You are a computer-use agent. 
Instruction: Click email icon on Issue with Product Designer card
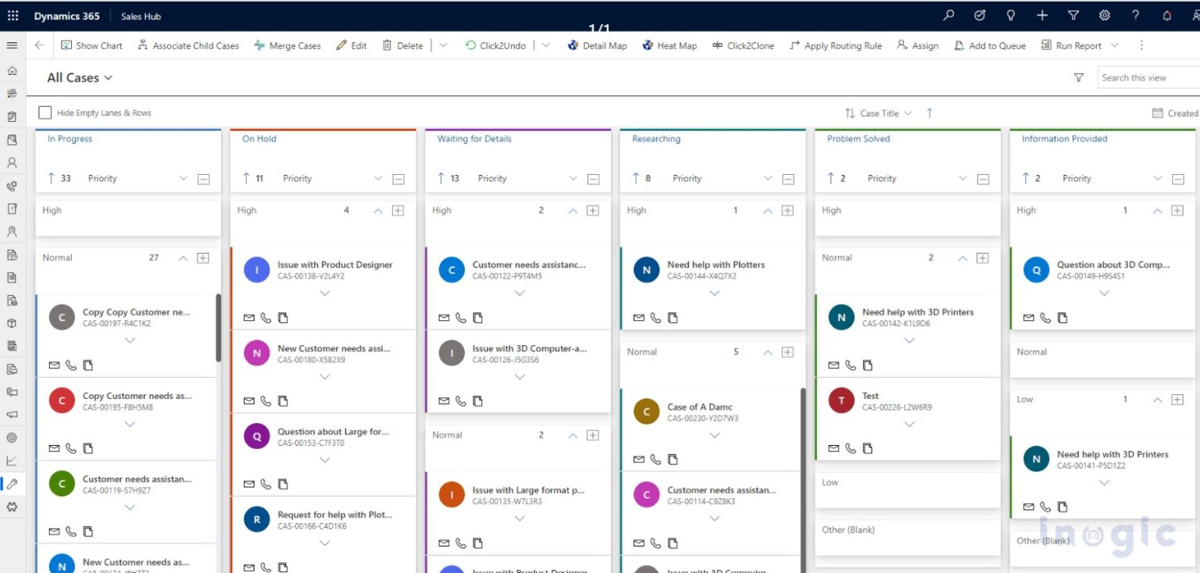tap(249, 318)
